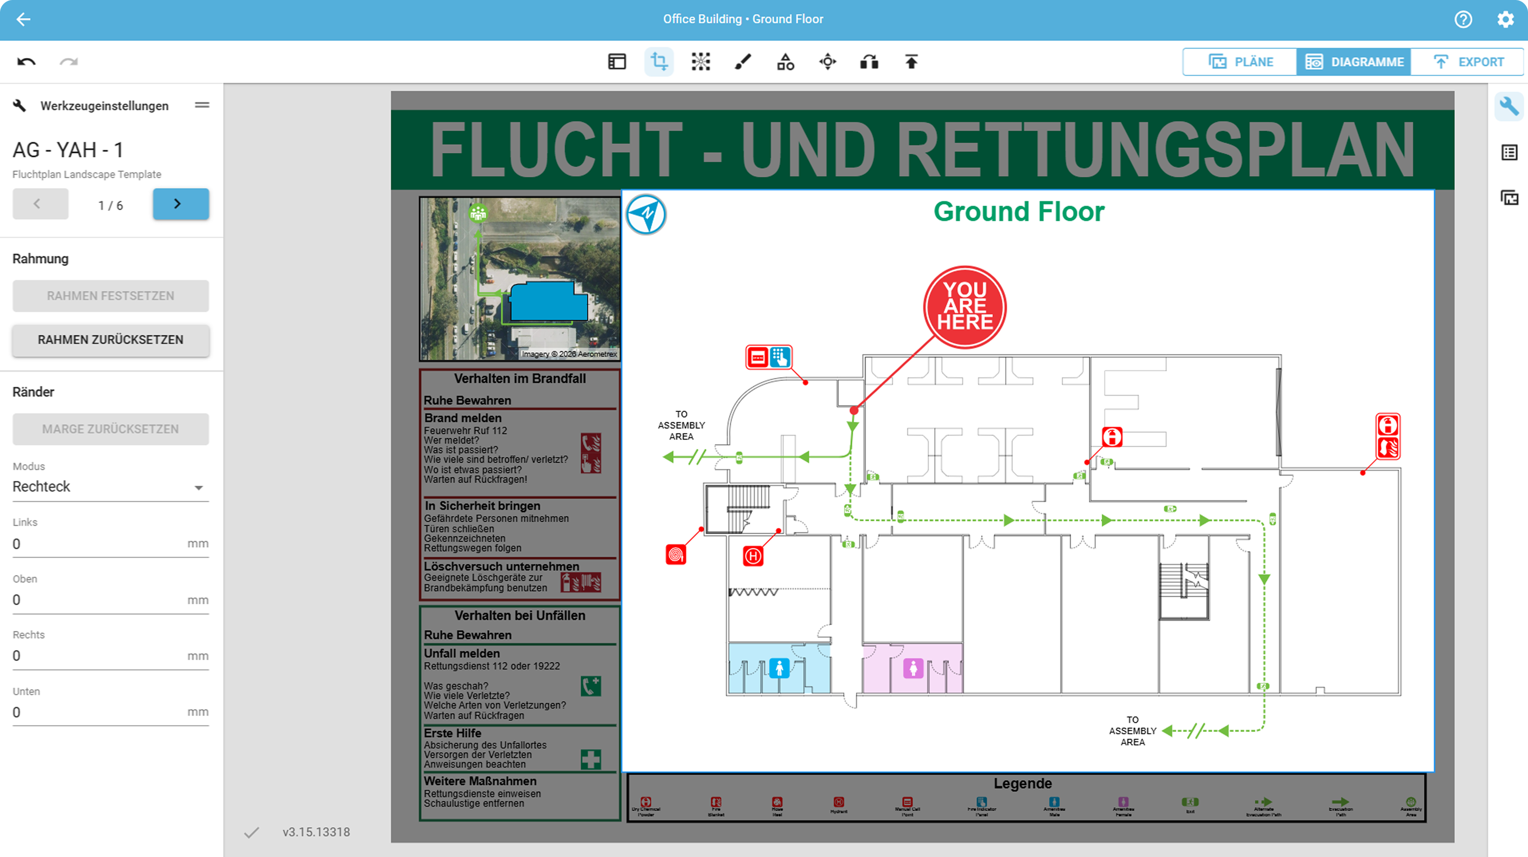Open the list panel in right sidebar
The width and height of the screenshot is (1528, 857).
click(1509, 152)
